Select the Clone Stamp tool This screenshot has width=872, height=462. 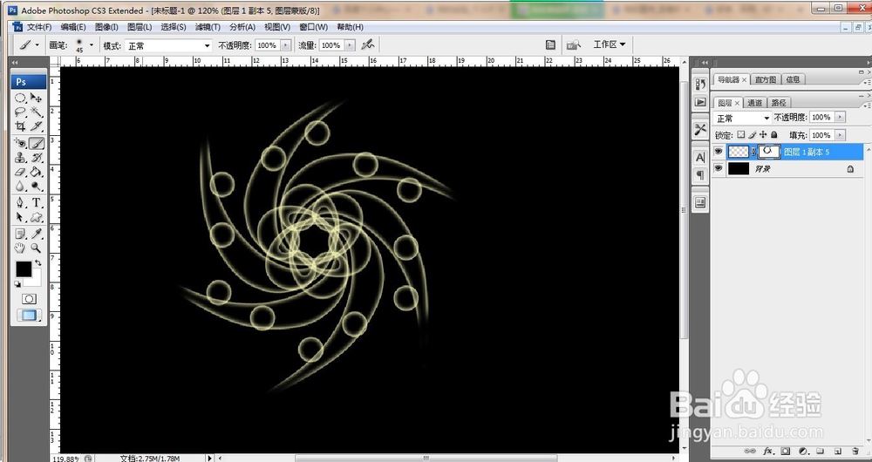21,158
